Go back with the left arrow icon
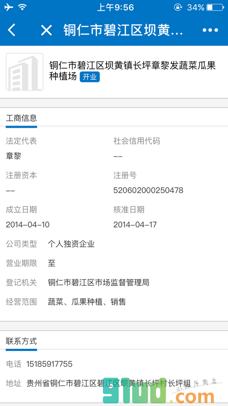This screenshot has height=406, width=228. point(11,30)
